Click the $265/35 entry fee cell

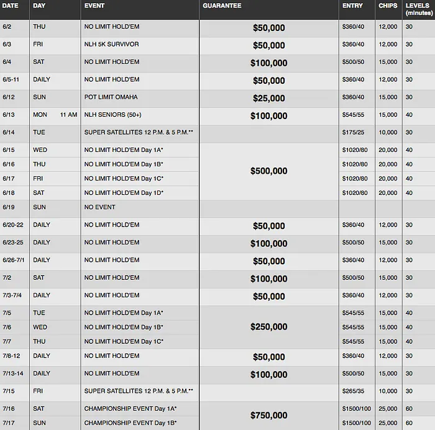point(352,391)
